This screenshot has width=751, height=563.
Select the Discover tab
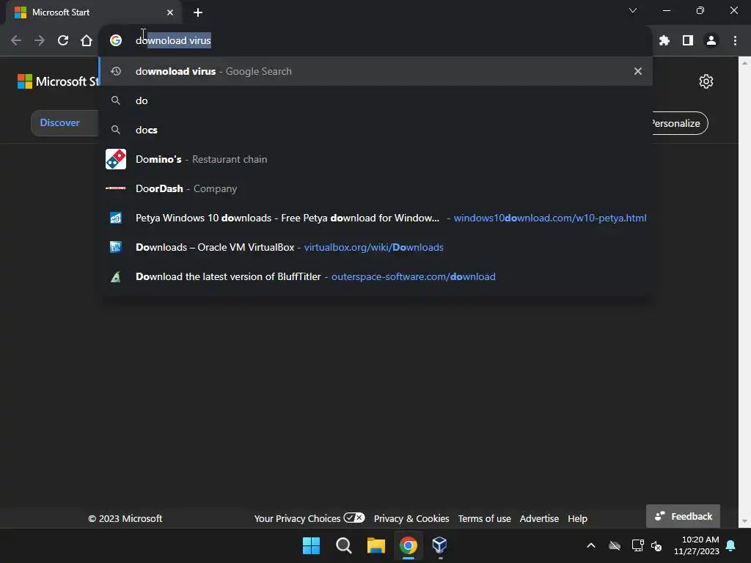[x=59, y=122]
